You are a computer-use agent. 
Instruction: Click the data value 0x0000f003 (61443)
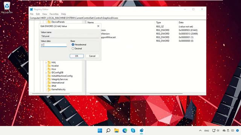coord(188,30)
